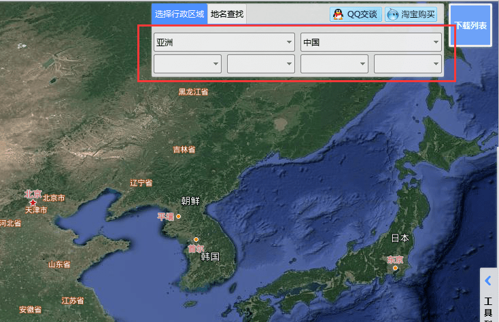This screenshot has width=499, height=322.
Task: Switch to the 地名查找 tab
Action: [227, 14]
